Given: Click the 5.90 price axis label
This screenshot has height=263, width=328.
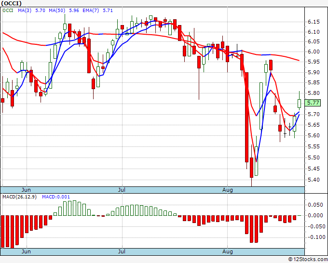Looking at the screenshot, I should tap(314, 72).
